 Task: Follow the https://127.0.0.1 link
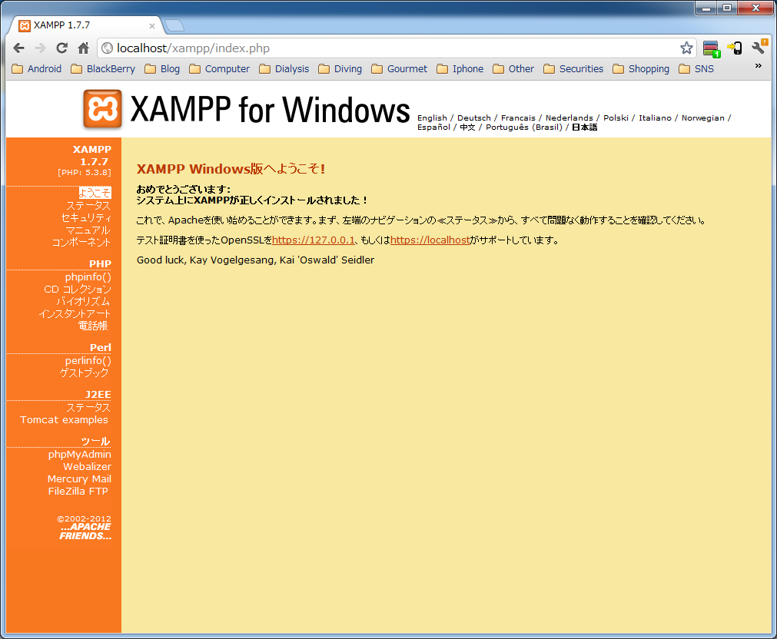313,240
